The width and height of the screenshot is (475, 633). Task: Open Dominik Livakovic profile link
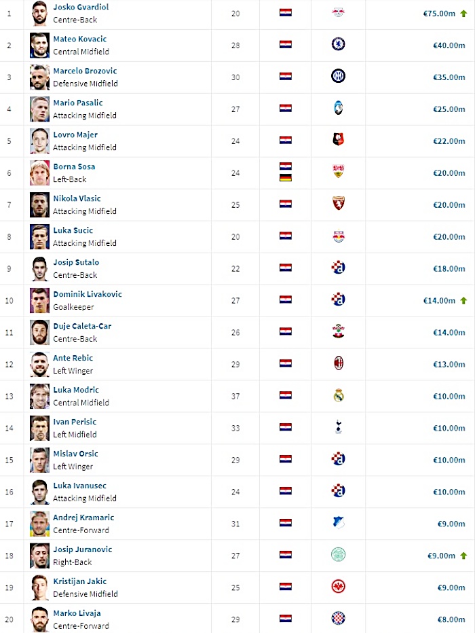[88, 294]
